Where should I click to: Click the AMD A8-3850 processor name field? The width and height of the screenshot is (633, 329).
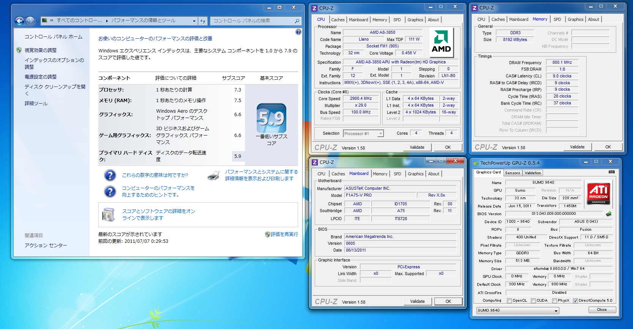point(382,33)
